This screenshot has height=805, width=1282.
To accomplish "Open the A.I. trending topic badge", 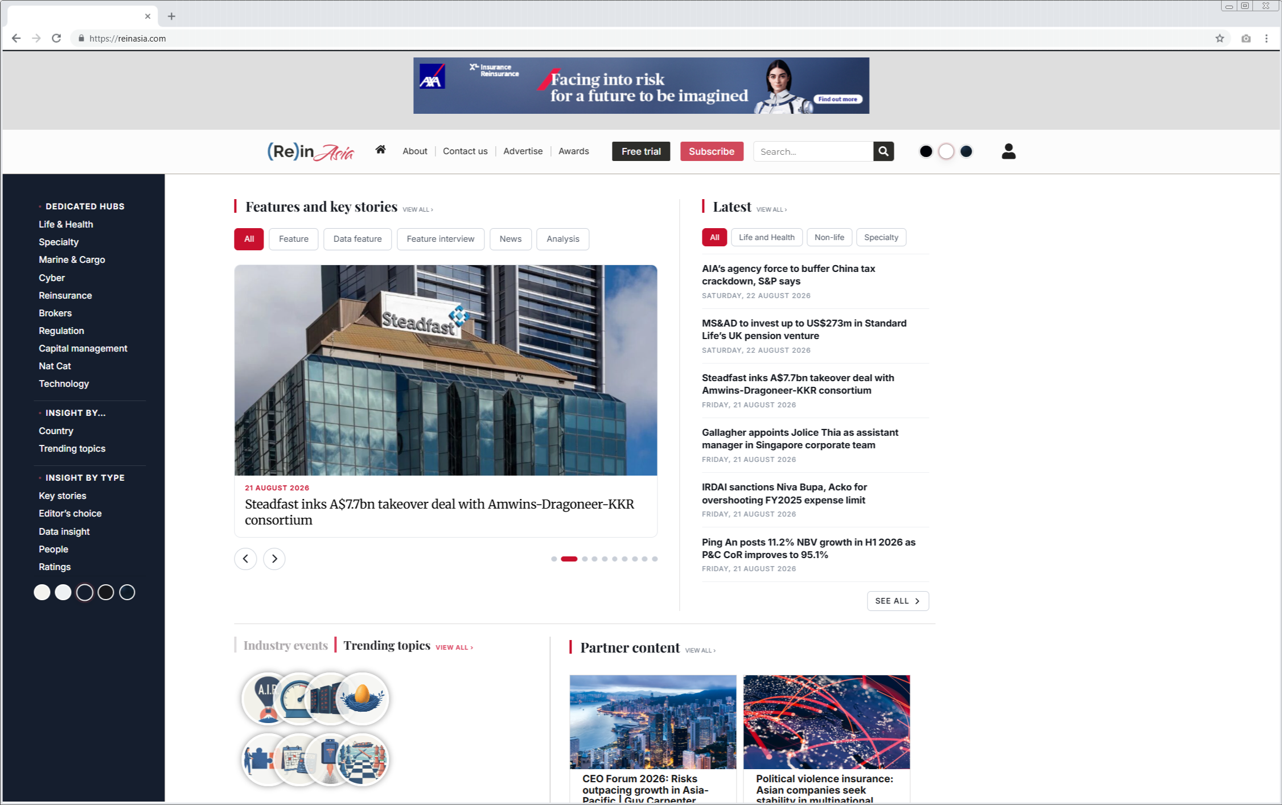I will (263, 699).
